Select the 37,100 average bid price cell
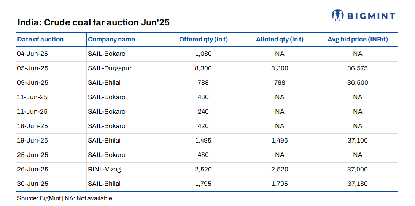This screenshot has width=415, height=206. 358,140
